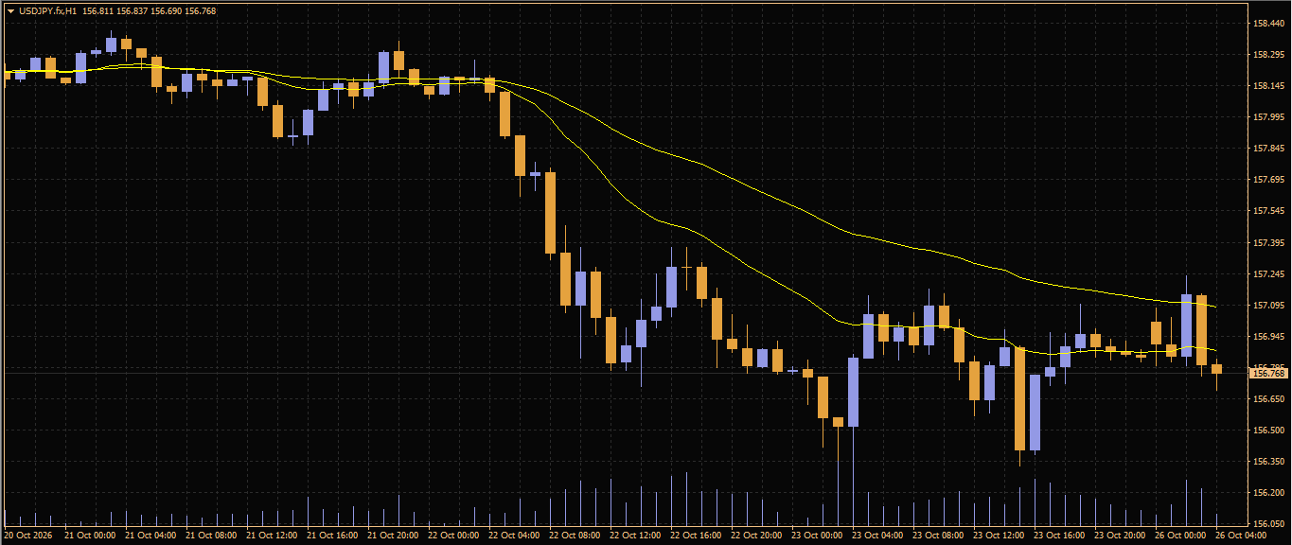This screenshot has width=1292, height=545.
Task: Click the 21 Oct 04:00 time label
Action: (150, 536)
